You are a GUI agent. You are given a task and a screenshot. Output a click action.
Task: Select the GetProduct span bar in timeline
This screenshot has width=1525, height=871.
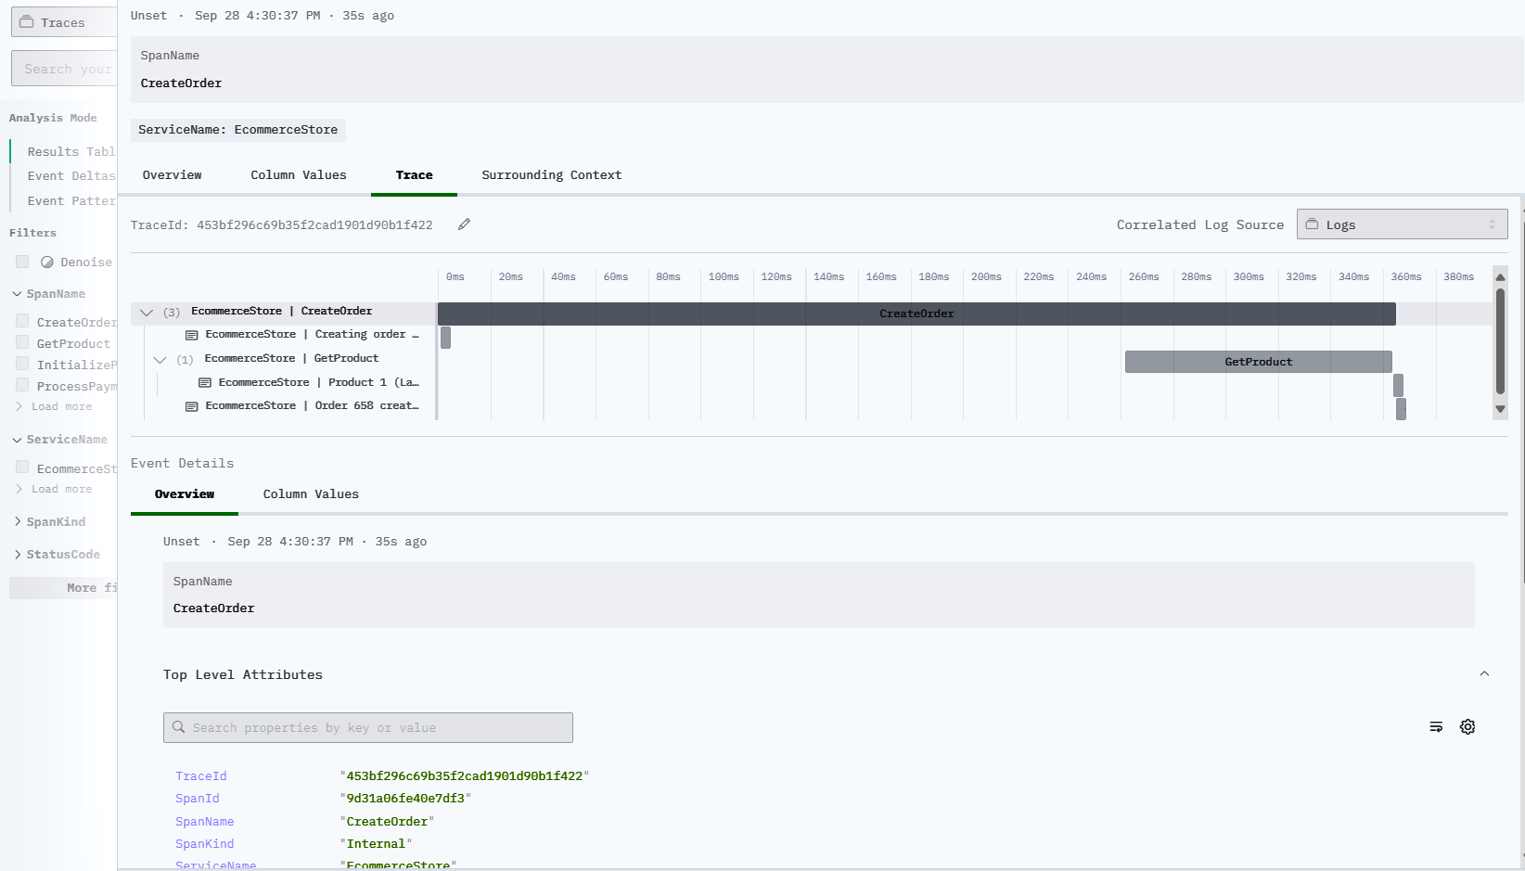[1259, 362]
